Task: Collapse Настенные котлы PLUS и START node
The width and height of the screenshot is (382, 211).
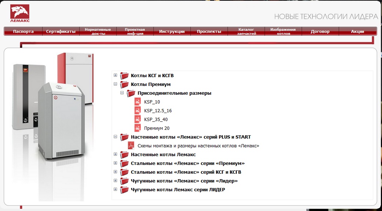Action: pos(116,137)
